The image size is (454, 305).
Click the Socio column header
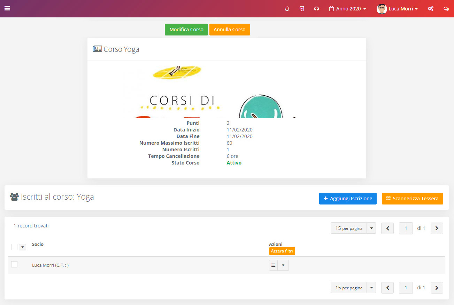[x=38, y=244]
